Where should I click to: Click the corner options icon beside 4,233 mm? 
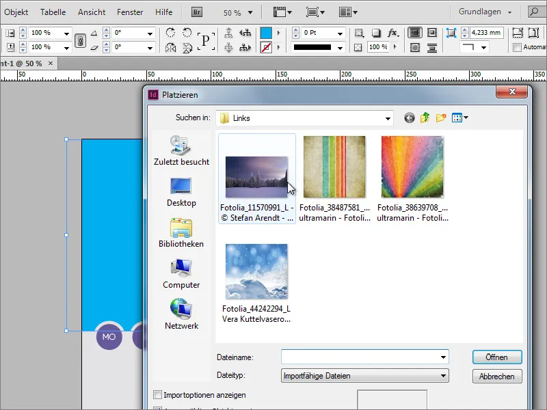click(451, 33)
